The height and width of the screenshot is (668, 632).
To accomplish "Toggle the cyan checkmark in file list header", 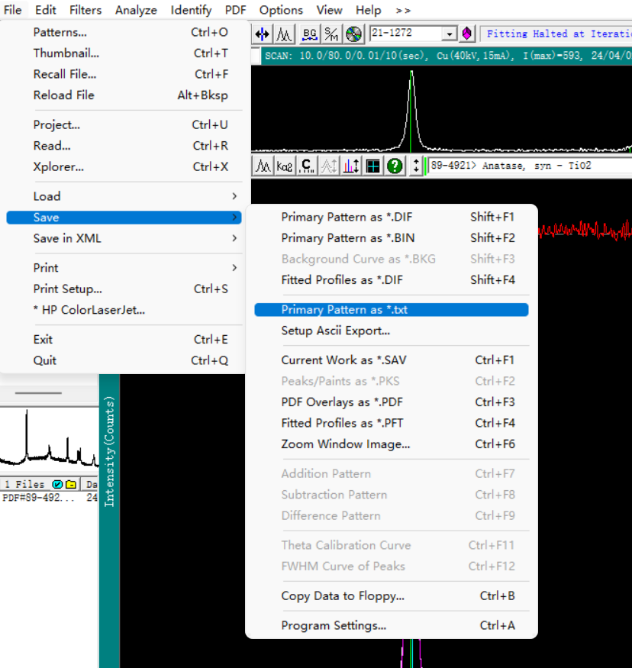I will pyautogui.click(x=57, y=484).
